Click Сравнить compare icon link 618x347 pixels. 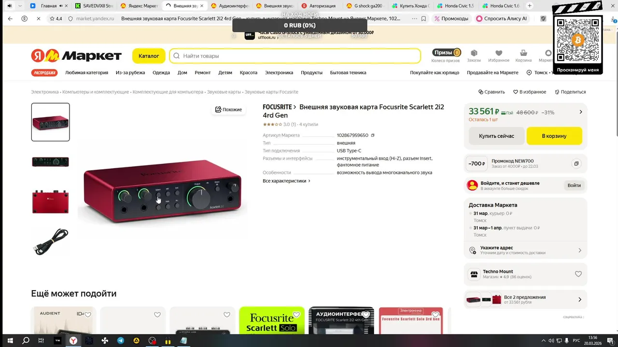tap(492, 92)
